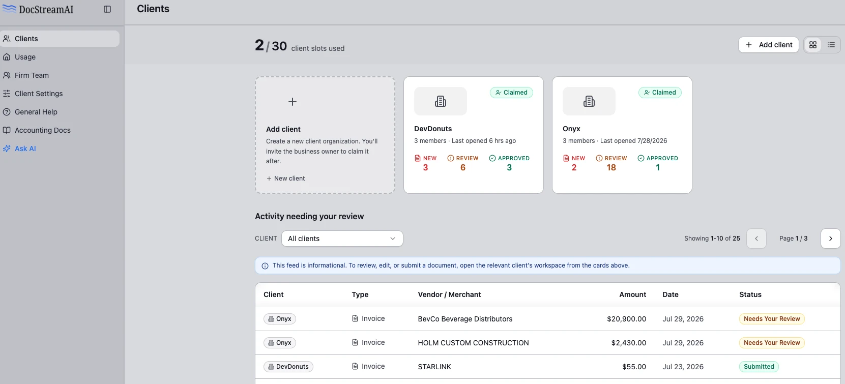
Task: Click invoice icon in STARLINK row
Action: tap(355, 366)
